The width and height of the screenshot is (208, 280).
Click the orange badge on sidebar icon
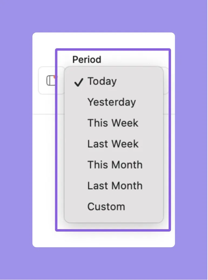point(55,77)
